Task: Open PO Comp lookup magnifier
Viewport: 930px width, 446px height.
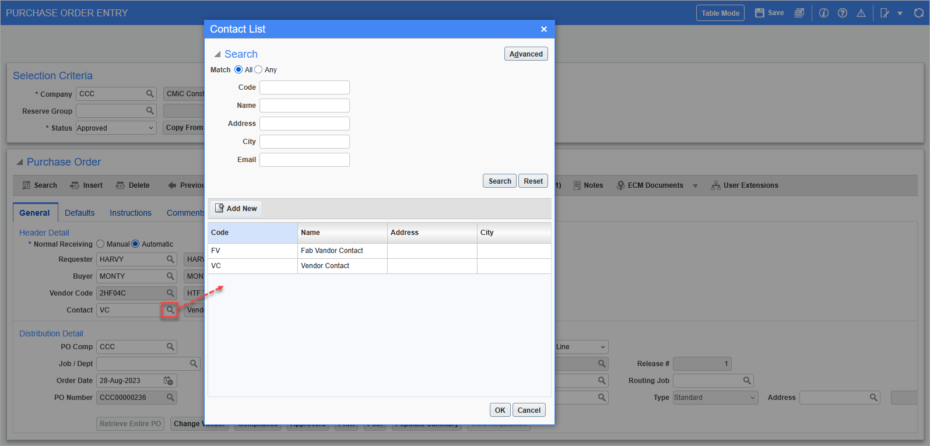Action: click(170, 346)
